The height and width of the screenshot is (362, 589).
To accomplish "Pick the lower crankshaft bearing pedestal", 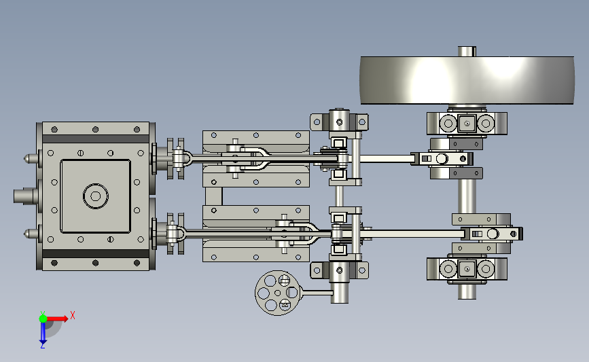I will pos(467,269).
